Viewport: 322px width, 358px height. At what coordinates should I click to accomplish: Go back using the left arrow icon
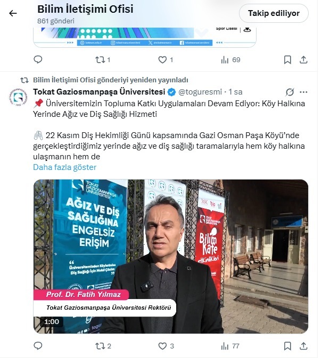tap(13, 13)
